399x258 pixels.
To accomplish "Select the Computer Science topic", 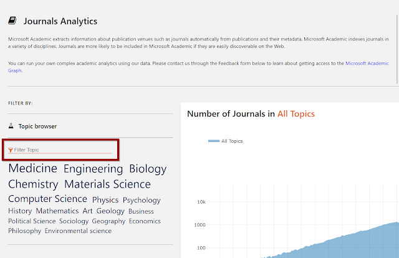I will pos(47,199).
